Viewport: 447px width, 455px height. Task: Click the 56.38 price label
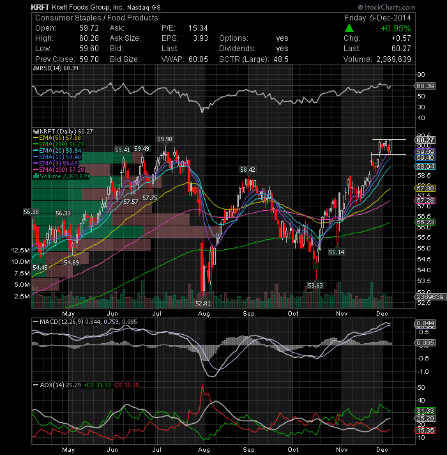(x=31, y=212)
